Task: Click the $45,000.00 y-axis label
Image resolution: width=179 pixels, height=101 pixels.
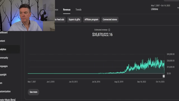Action: click(171, 54)
